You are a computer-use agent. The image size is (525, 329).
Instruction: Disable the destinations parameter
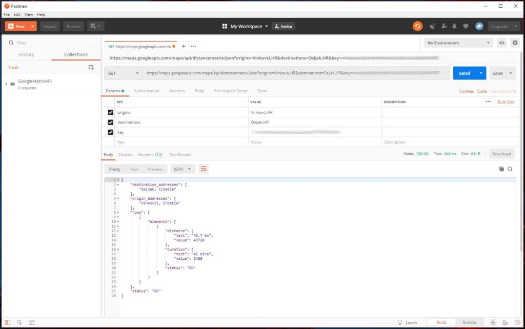click(x=110, y=122)
